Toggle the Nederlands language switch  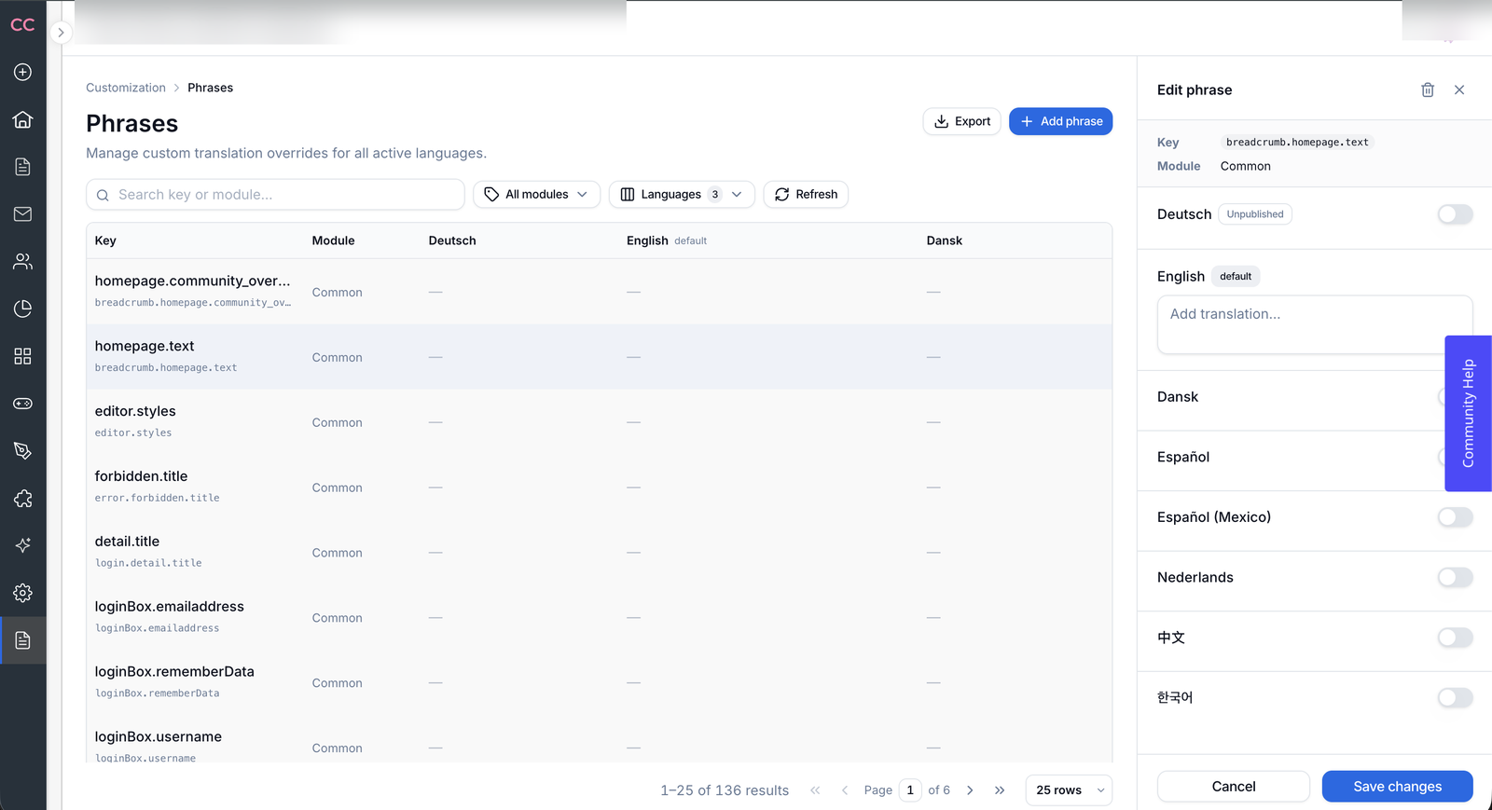pos(1455,578)
